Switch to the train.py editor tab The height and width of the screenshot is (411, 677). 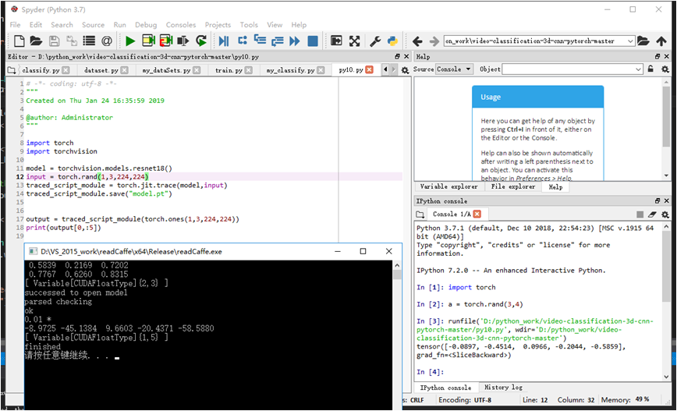click(229, 70)
